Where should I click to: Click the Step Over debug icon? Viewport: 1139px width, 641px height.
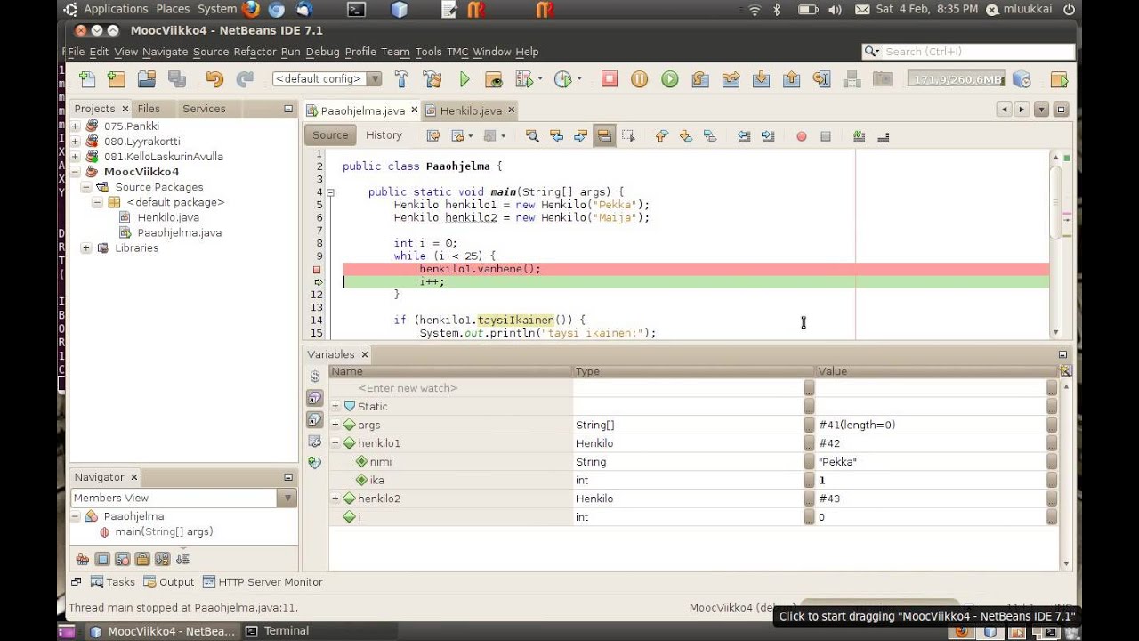[x=700, y=79]
